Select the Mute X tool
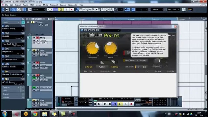Screen dimensions: 208x117 (x=97, y=9)
